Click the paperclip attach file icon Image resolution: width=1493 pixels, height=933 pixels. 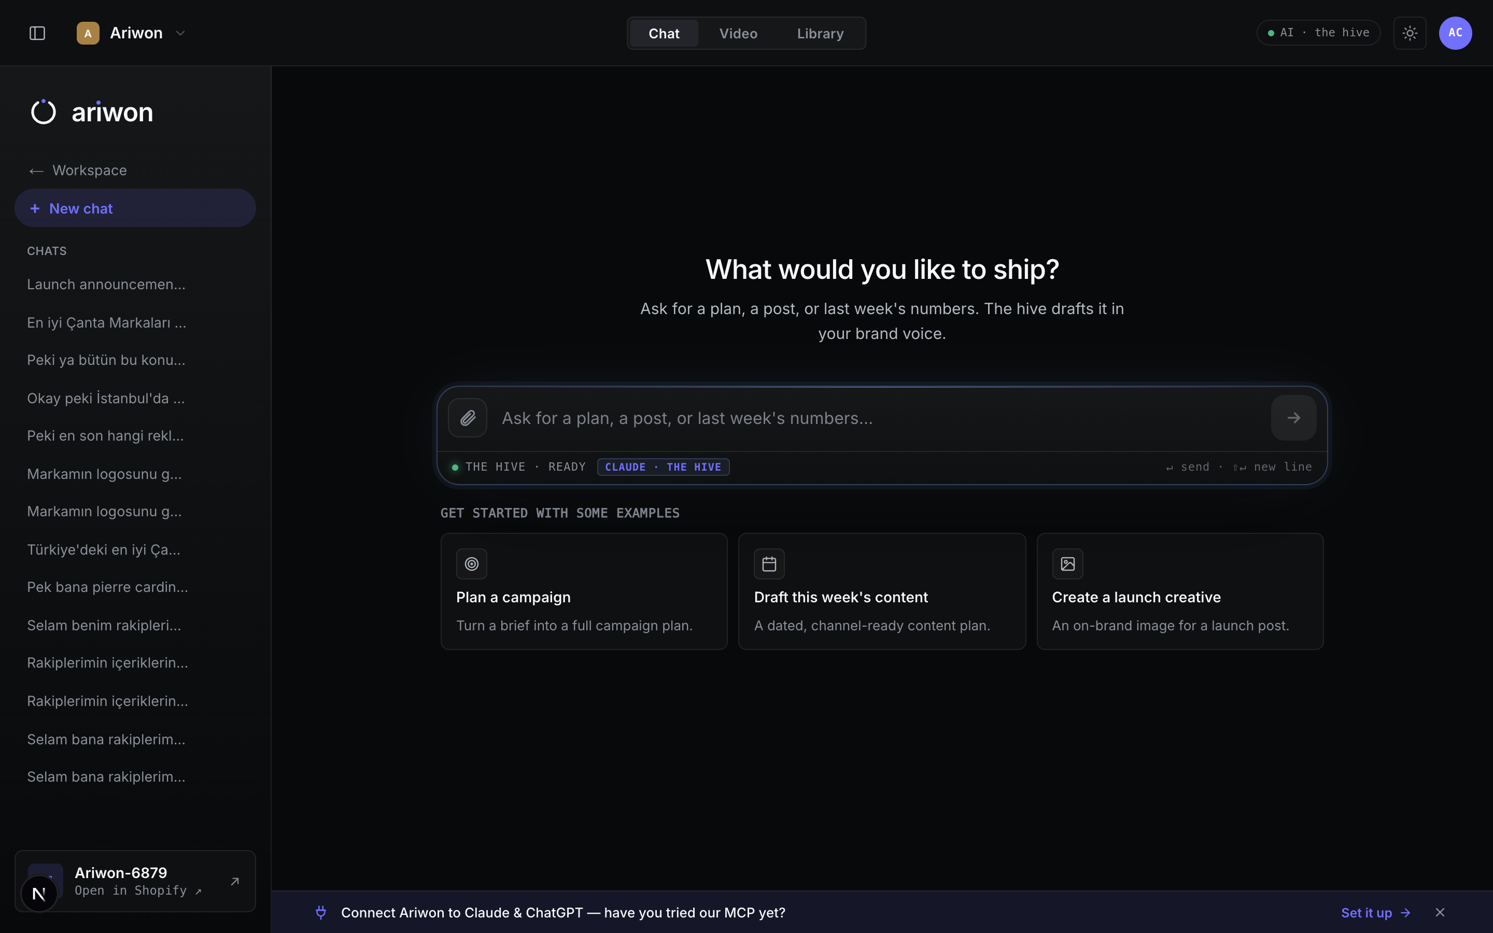point(468,418)
